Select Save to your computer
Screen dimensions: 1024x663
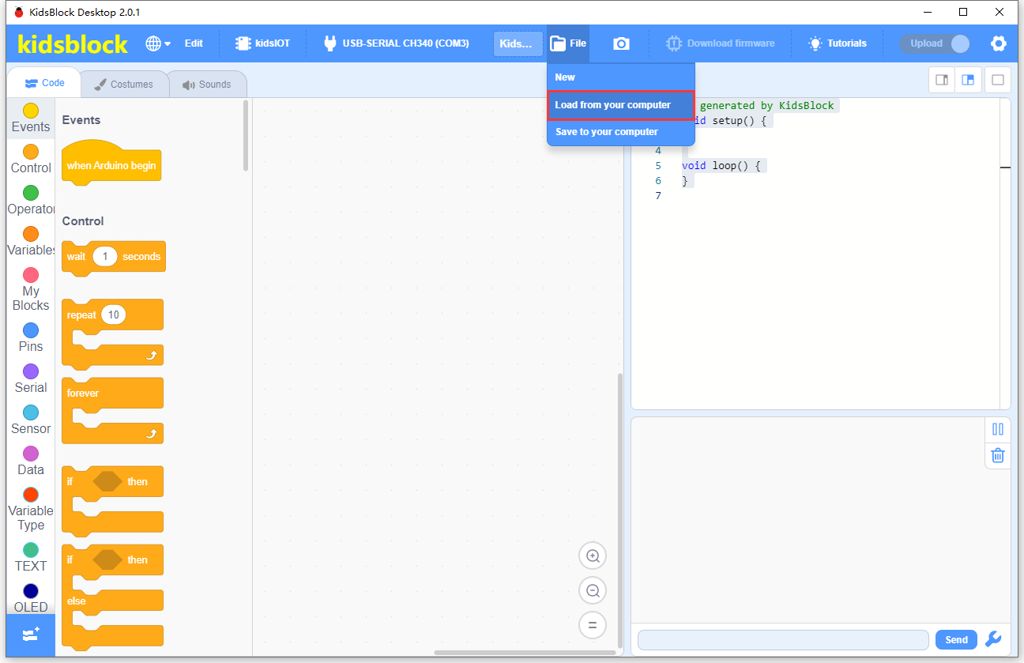621,132
